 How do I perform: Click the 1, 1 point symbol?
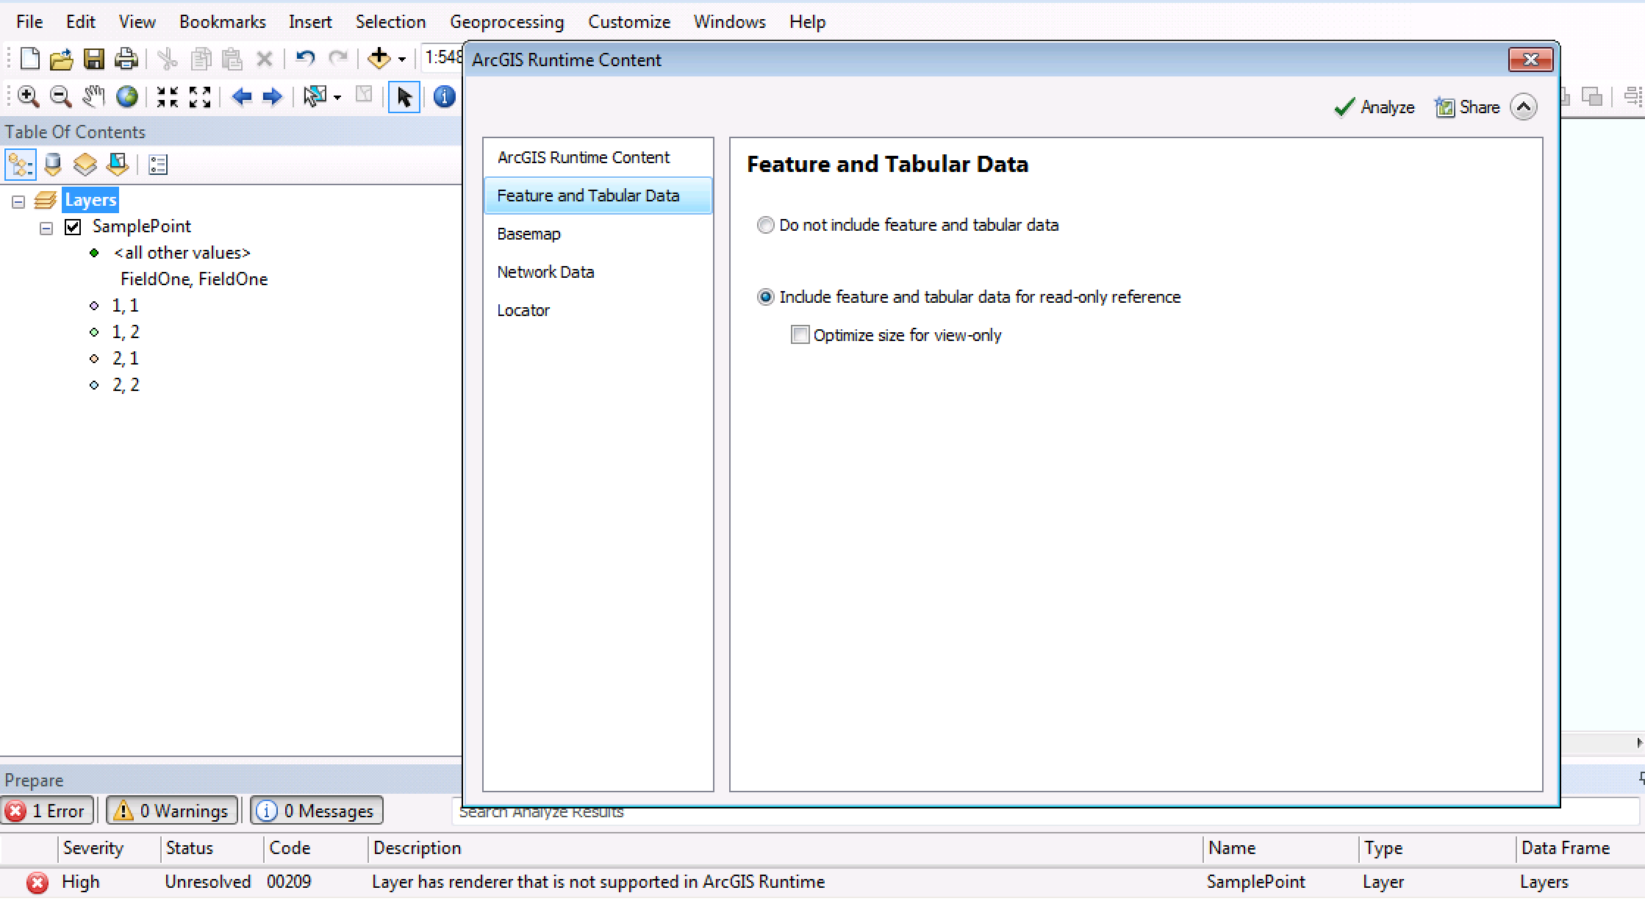tap(94, 306)
